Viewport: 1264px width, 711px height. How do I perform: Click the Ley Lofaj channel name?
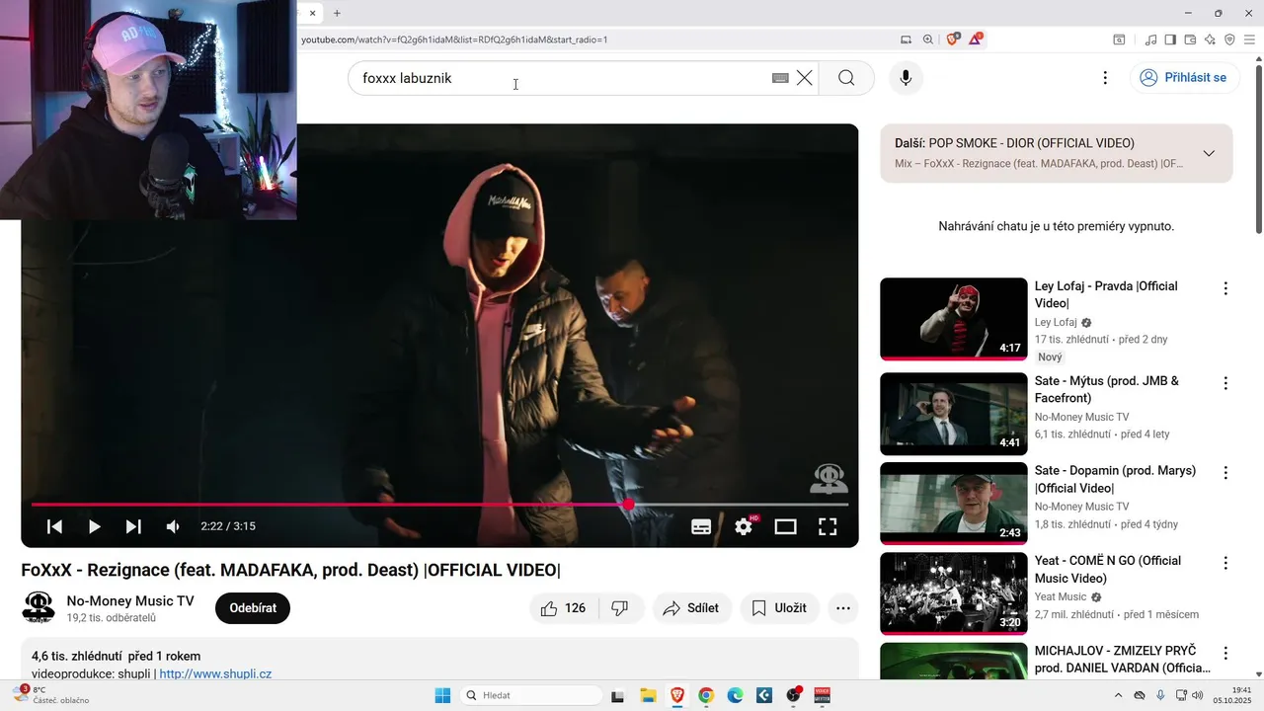(x=1056, y=322)
